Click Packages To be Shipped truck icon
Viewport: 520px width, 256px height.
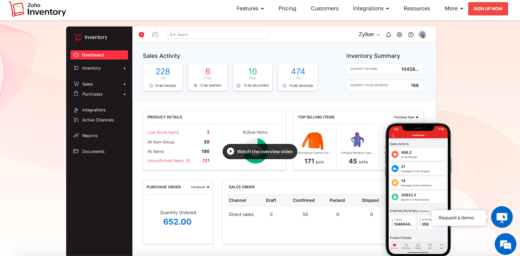click(395, 169)
